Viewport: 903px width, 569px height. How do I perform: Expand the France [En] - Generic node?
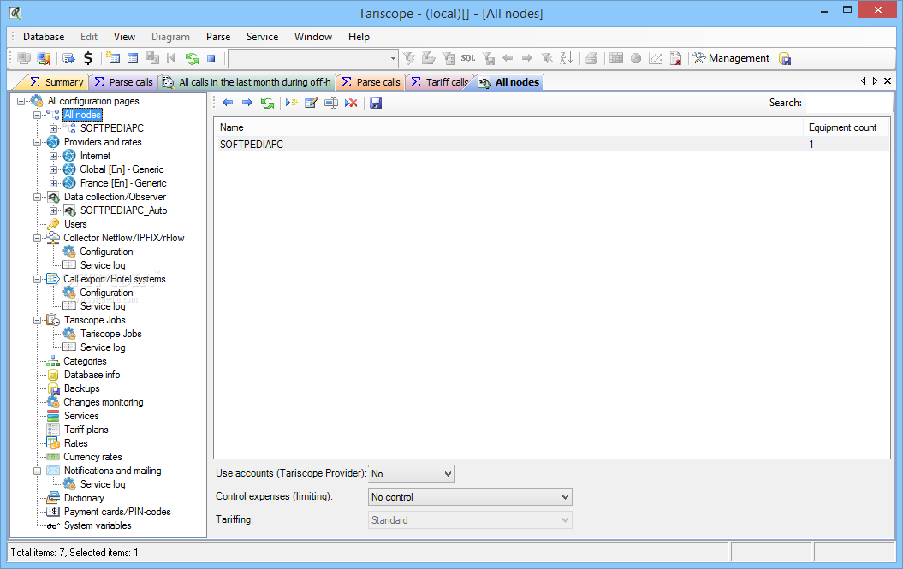pos(54,183)
